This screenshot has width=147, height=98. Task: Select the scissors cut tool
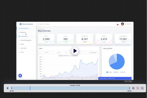(133, 88)
